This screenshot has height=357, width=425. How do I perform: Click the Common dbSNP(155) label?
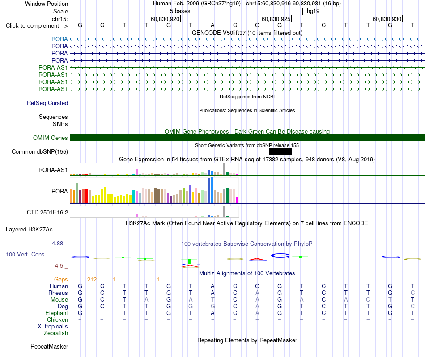tap(39, 151)
